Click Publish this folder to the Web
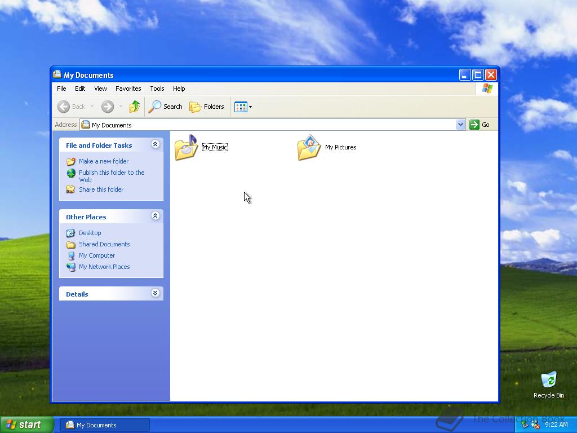 tap(112, 176)
